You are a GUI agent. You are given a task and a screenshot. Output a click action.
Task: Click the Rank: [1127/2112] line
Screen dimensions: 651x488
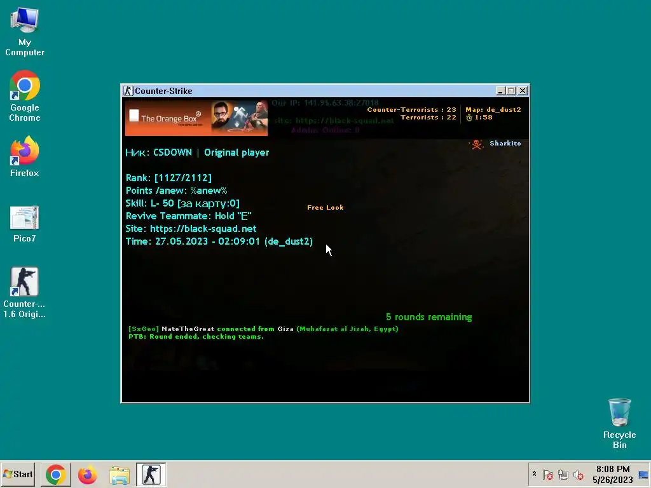tap(168, 178)
